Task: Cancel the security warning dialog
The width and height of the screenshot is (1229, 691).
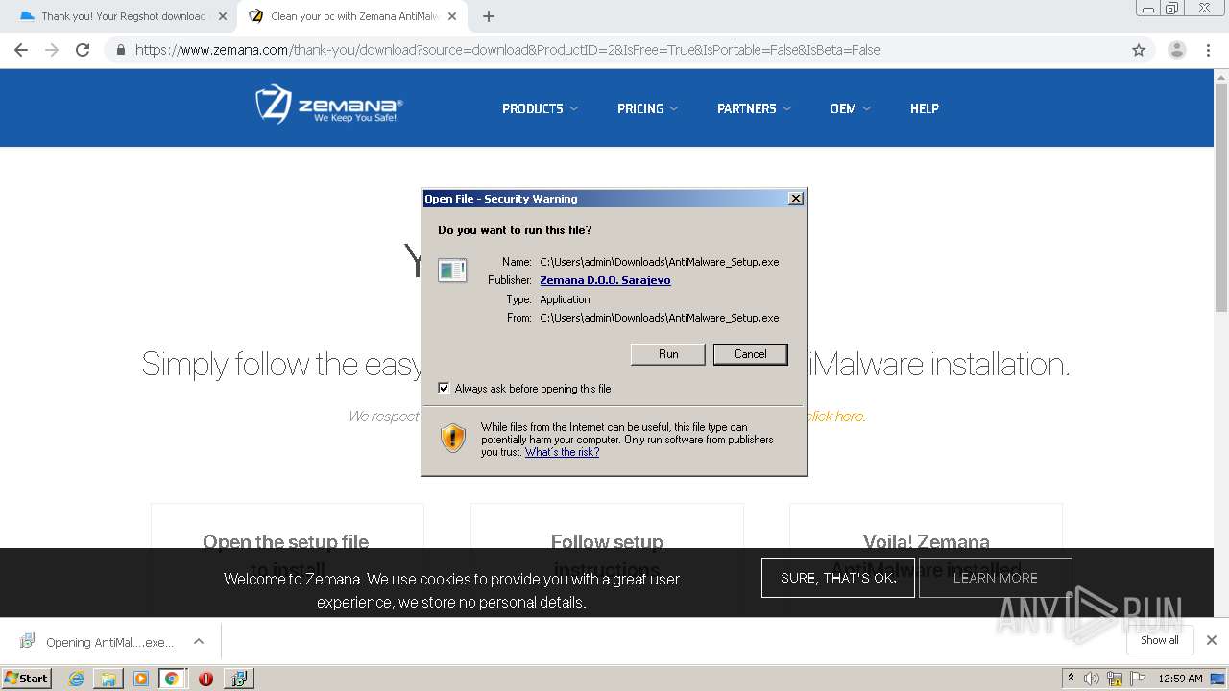Action: [751, 354]
